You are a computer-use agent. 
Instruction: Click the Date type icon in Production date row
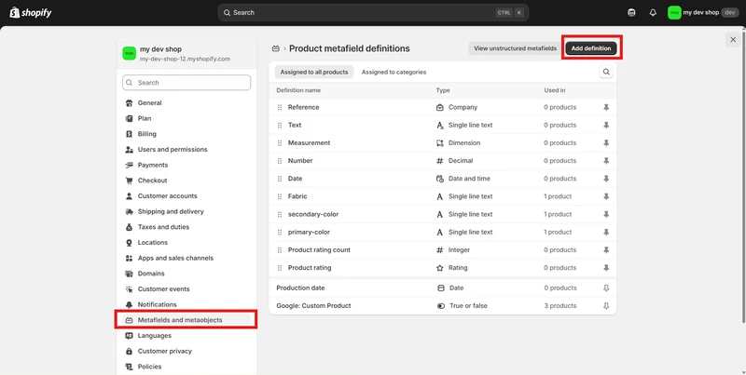click(x=440, y=288)
